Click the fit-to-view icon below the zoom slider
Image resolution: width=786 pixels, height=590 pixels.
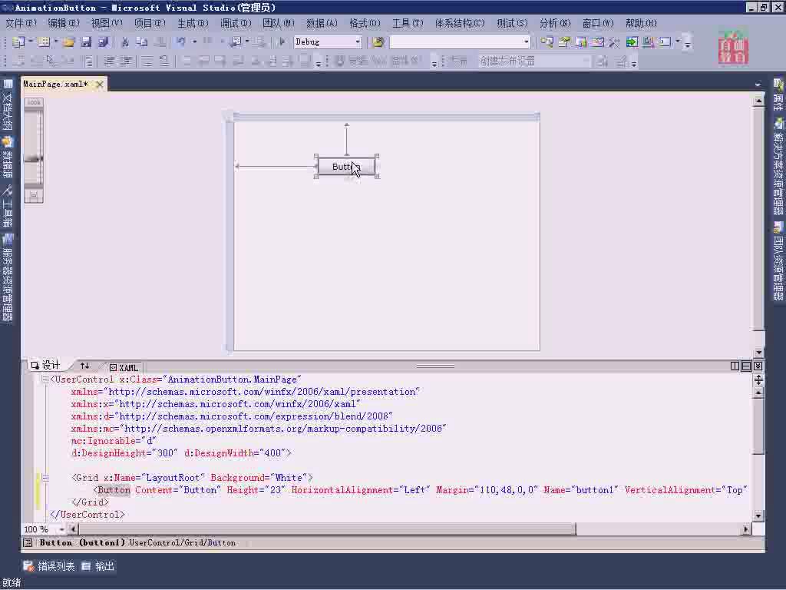pos(34,196)
